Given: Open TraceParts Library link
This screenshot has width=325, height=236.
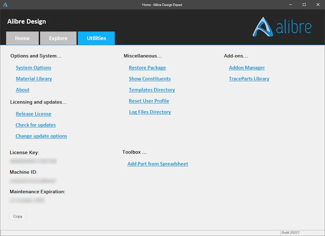Looking at the screenshot, I should [x=249, y=79].
